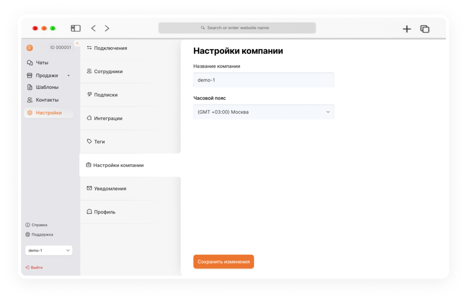The image size is (467, 300).
Task: Click the Выйти logout link
Action: pos(34,268)
